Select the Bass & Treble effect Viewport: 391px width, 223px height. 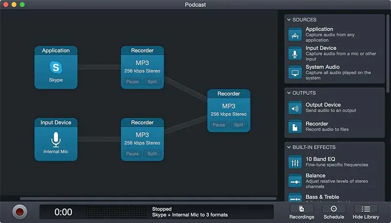pyautogui.click(x=323, y=197)
